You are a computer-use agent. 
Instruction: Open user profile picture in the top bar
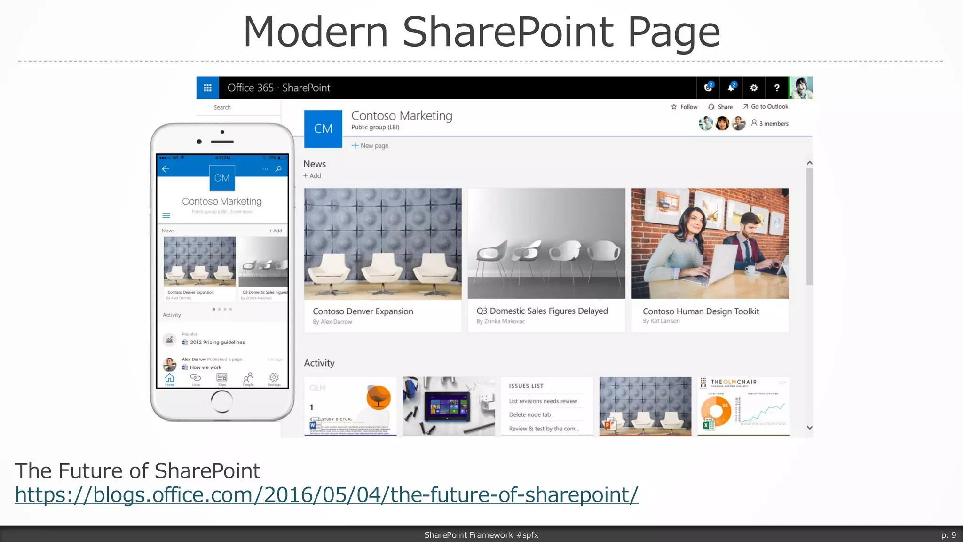801,88
